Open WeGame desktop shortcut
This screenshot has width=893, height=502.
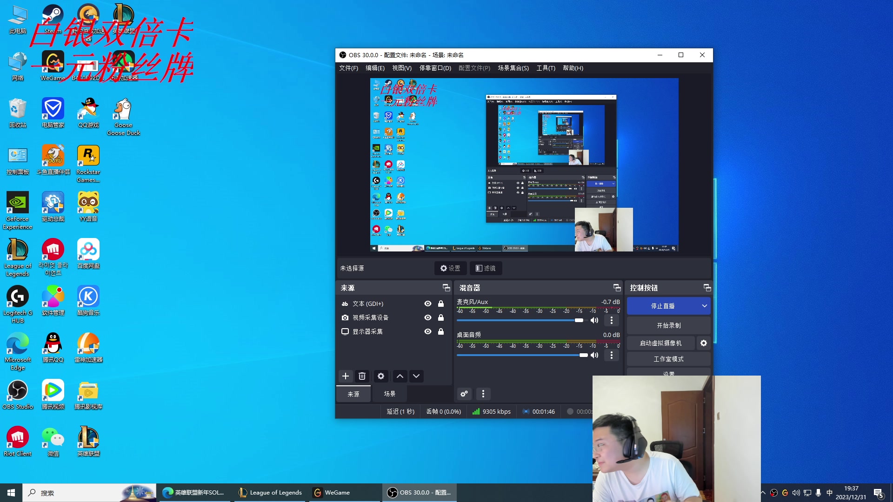click(x=53, y=66)
